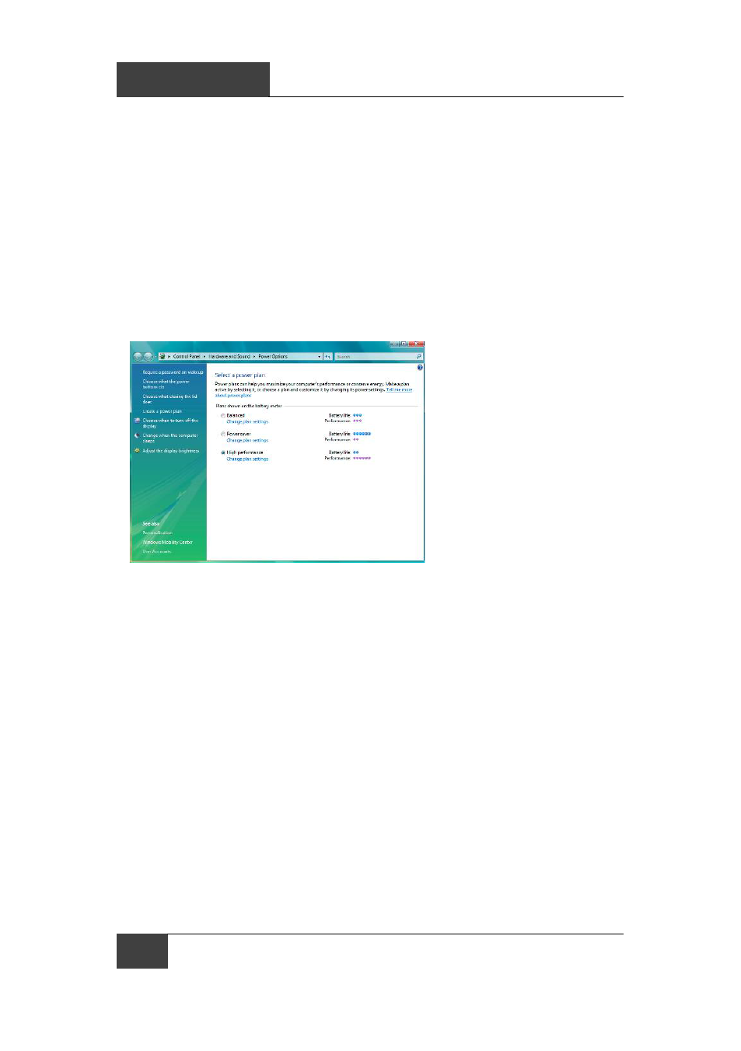Image resolution: width=741 pixels, height=1051 pixels.
Task: Open Create a power plan
Action: (x=162, y=411)
